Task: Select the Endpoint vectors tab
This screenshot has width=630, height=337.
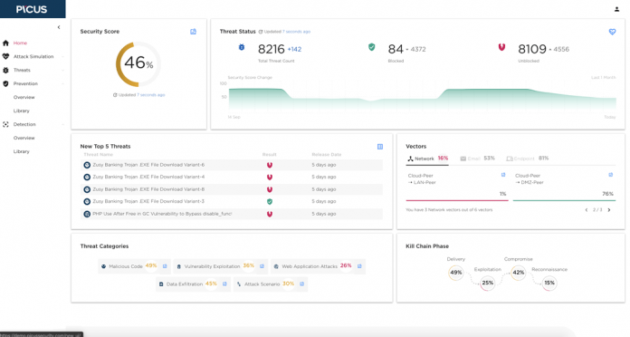Action: [x=528, y=159]
